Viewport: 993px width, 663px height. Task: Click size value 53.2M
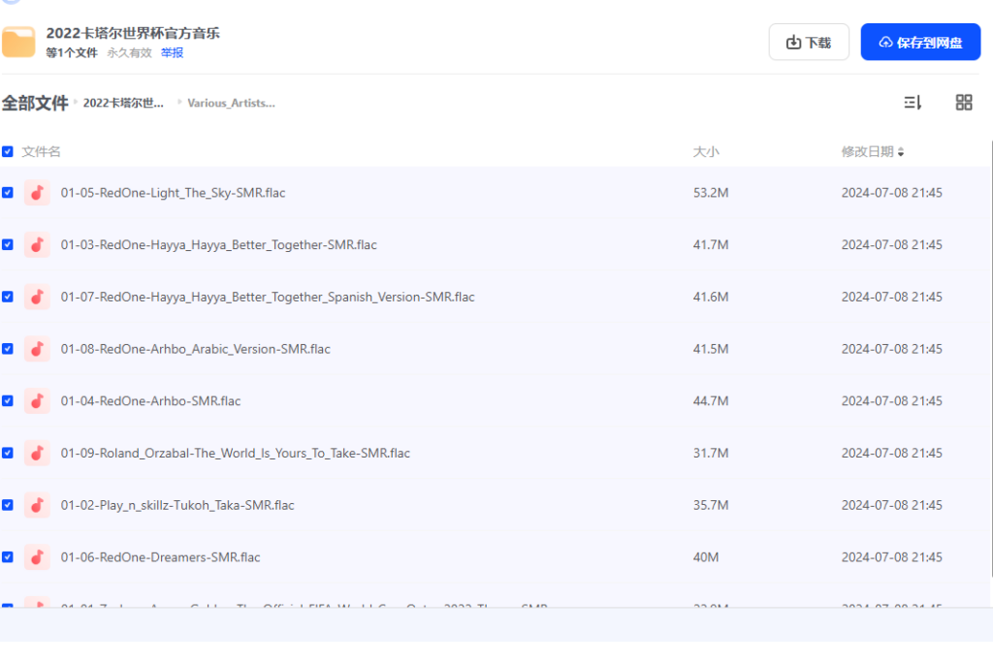coord(711,193)
